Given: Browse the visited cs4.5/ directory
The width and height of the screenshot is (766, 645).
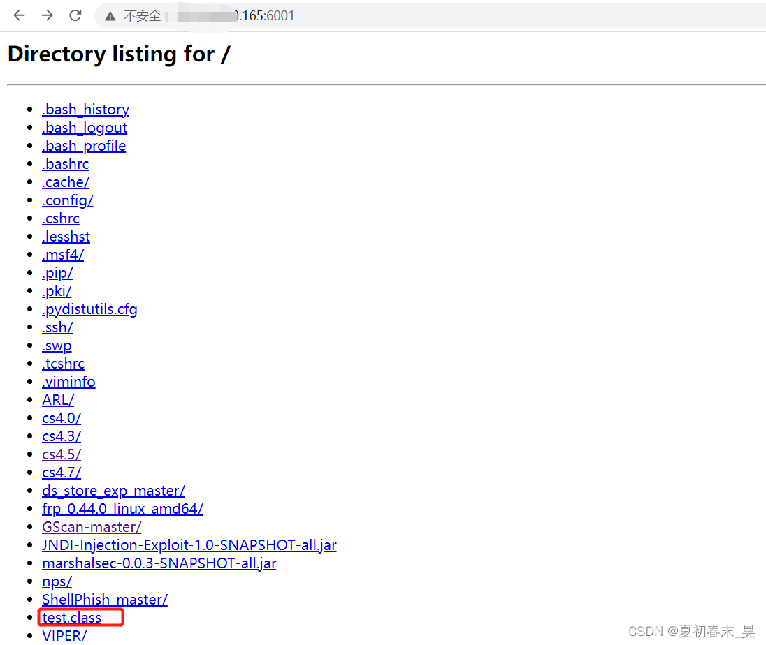Looking at the screenshot, I should (62, 454).
